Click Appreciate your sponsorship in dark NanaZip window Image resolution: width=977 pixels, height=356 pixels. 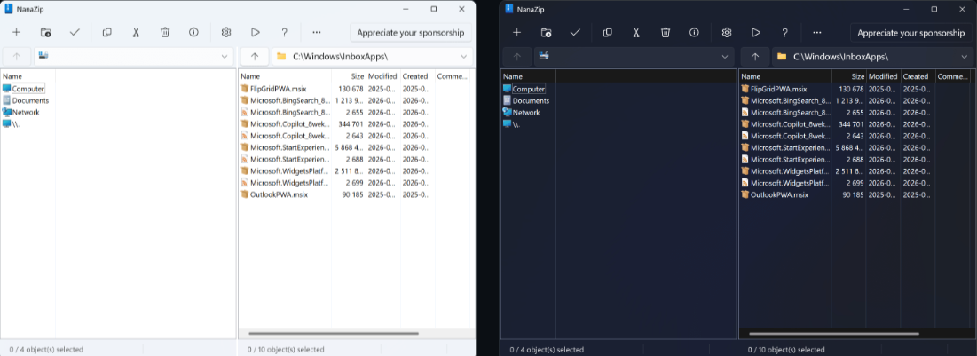point(911,33)
